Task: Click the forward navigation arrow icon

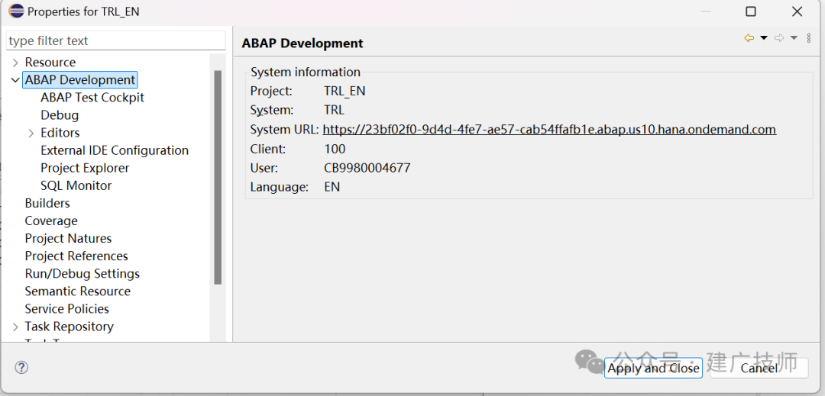Action: [779, 38]
